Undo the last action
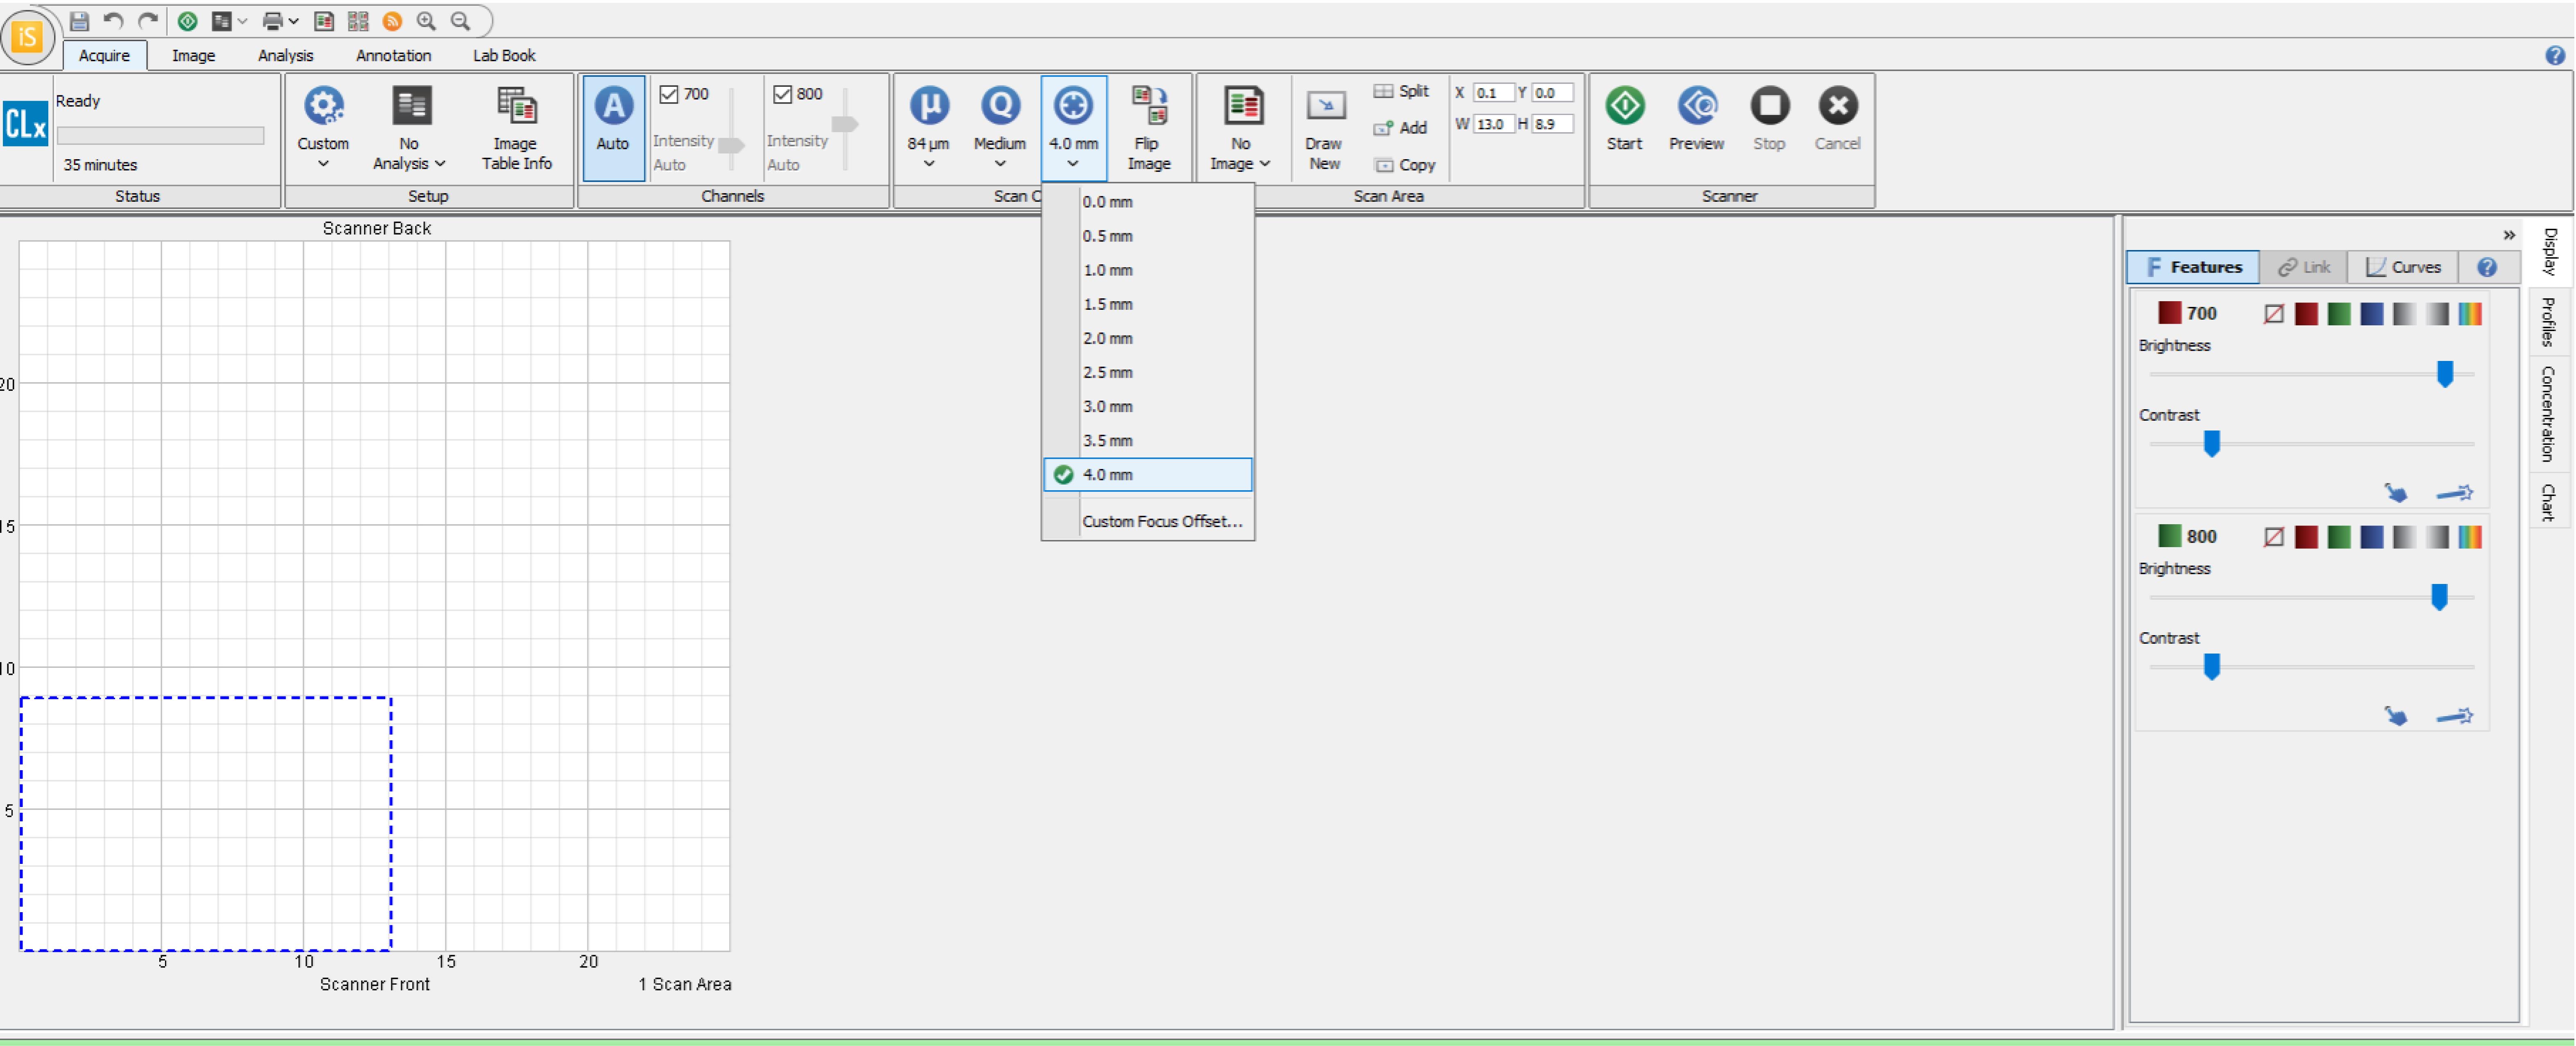This screenshot has width=2576, height=1046. [x=113, y=21]
